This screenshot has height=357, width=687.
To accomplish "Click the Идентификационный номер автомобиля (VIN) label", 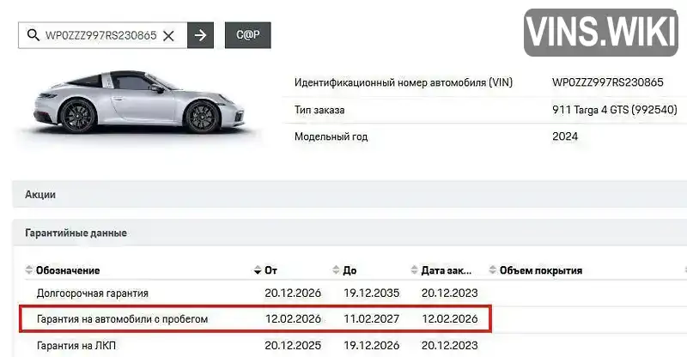I will [x=404, y=82].
